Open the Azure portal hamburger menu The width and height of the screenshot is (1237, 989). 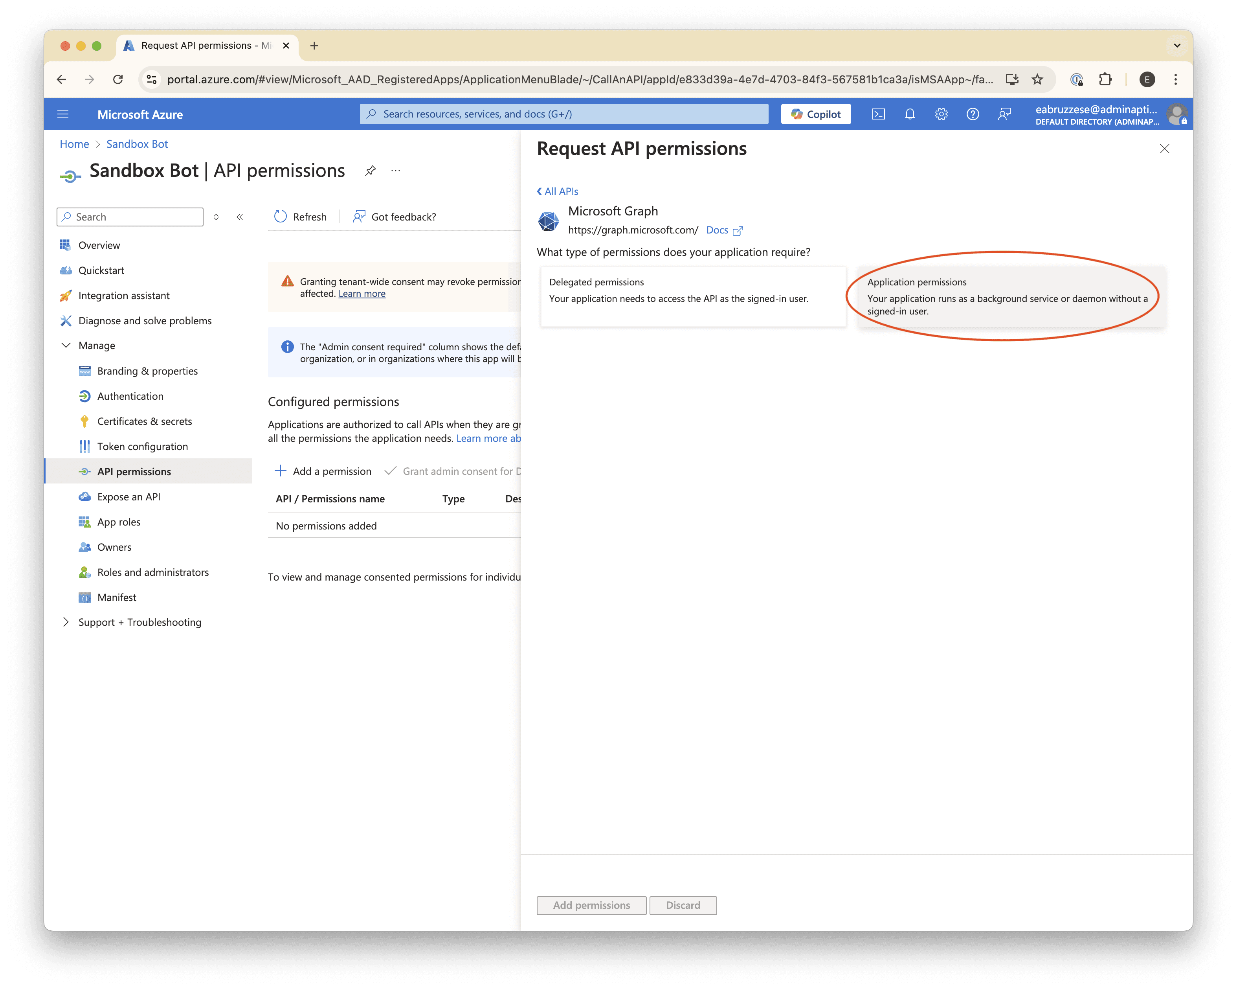coord(63,114)
